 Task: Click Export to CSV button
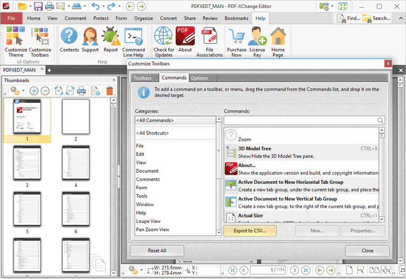coord(250,231)
